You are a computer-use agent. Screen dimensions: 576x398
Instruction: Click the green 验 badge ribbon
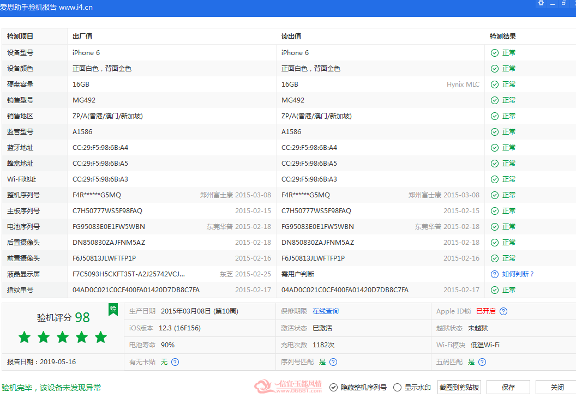tap(113, 309)
